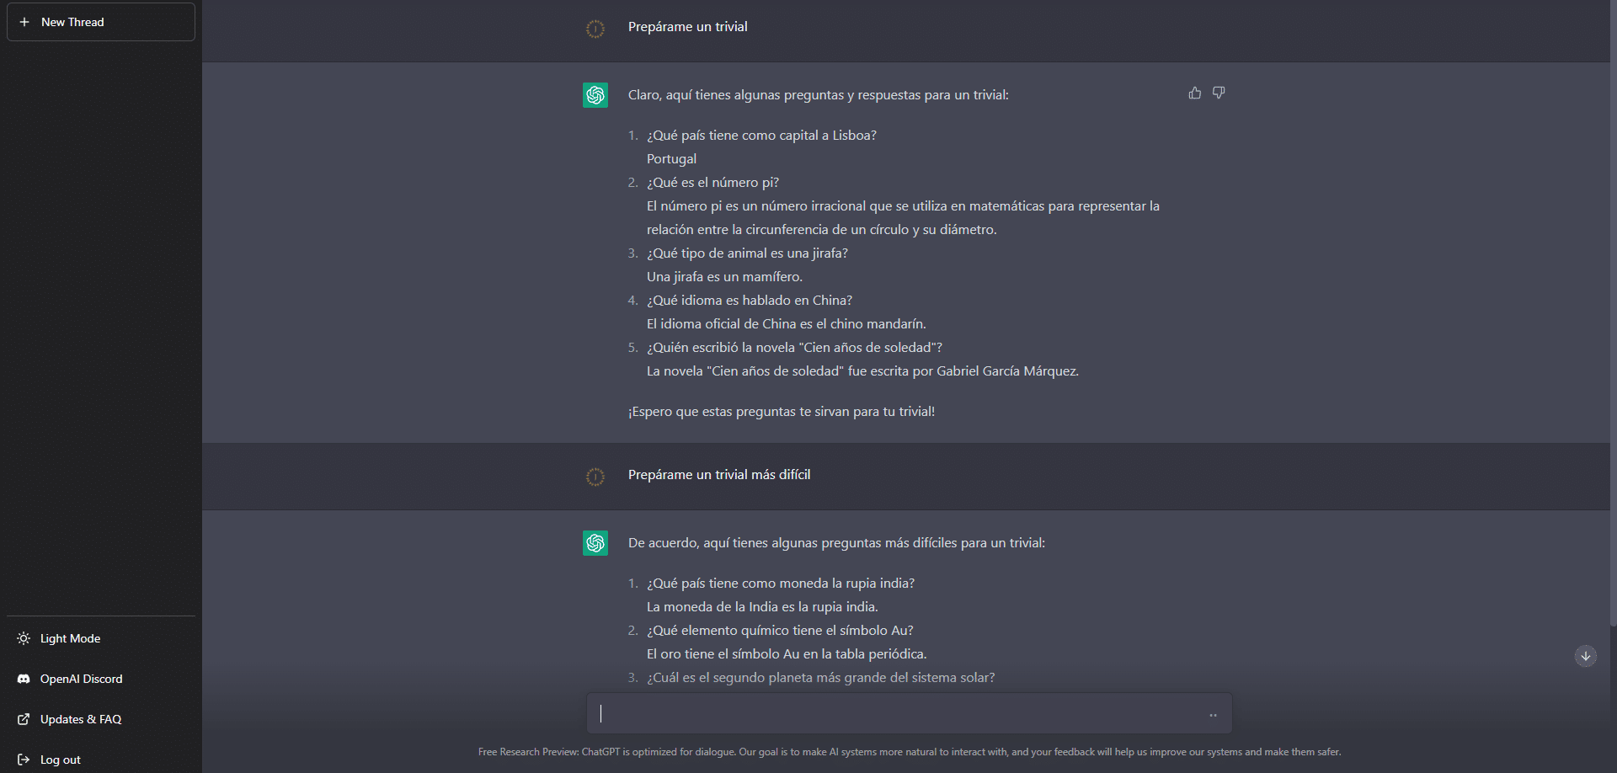This screenshot has width=1617, height=773.
Task: Click the send button in message box
Action: coord(1213,715)
